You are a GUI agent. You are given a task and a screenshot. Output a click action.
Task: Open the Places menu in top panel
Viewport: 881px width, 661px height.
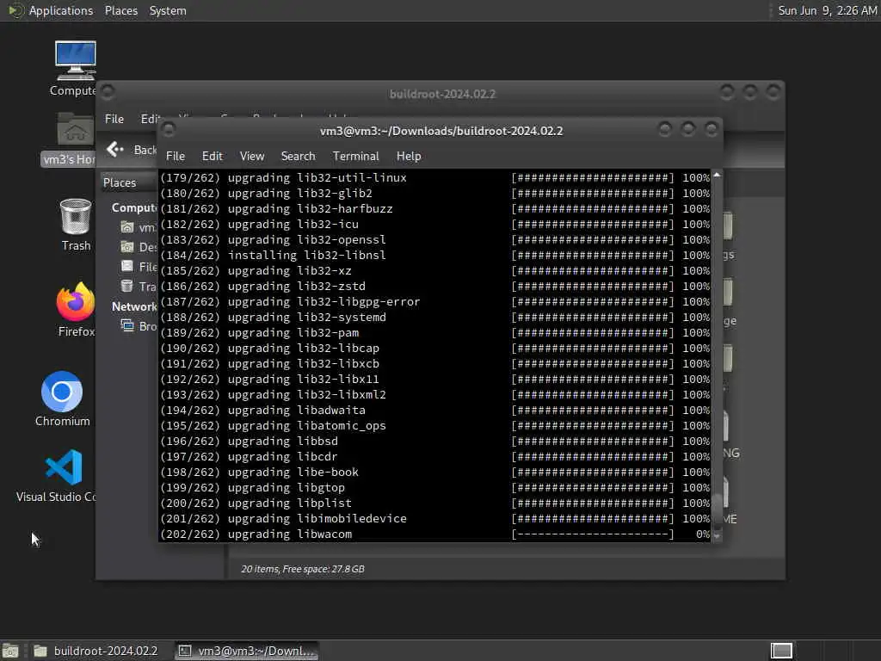[120, 10]
